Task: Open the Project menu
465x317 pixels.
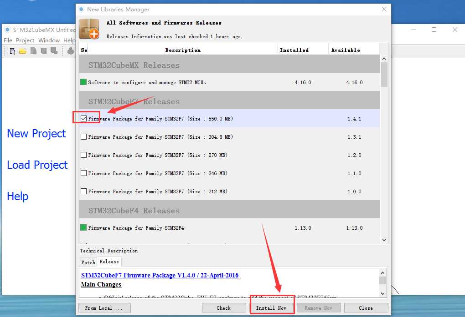Action: click(25, 40)
